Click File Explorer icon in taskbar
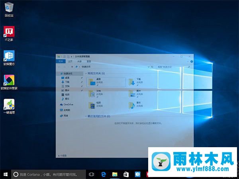This screenshot has height=179, width=239. tap(115, 175)
